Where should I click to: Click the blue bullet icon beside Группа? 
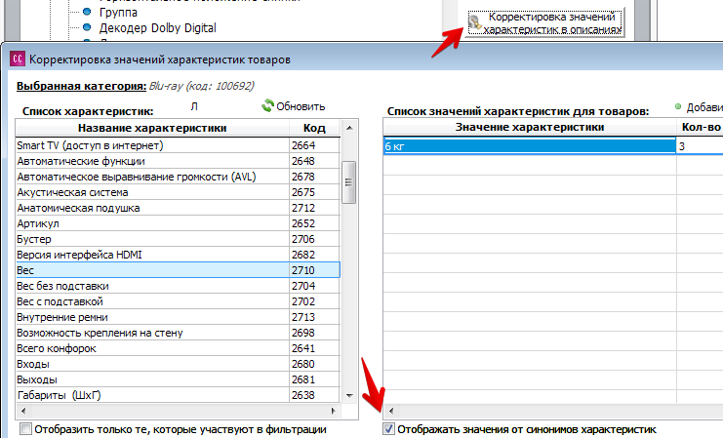coord(87,12)
